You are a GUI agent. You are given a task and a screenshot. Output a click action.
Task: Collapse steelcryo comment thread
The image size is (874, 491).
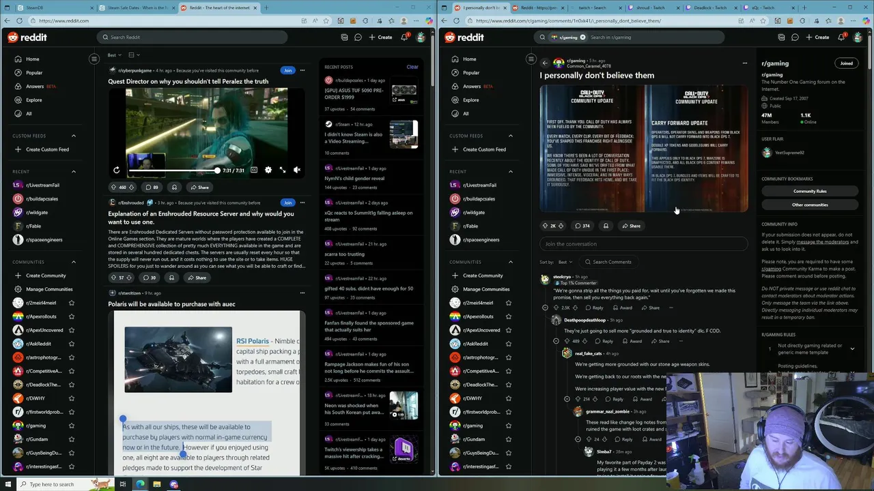click(x=545, y=308)
